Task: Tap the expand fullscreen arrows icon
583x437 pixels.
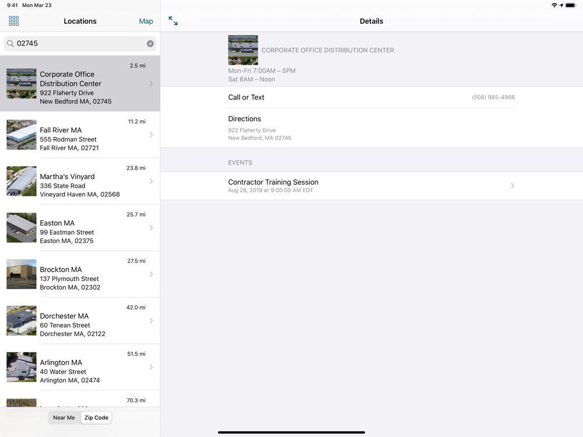Action: click(x=173, y=21)
